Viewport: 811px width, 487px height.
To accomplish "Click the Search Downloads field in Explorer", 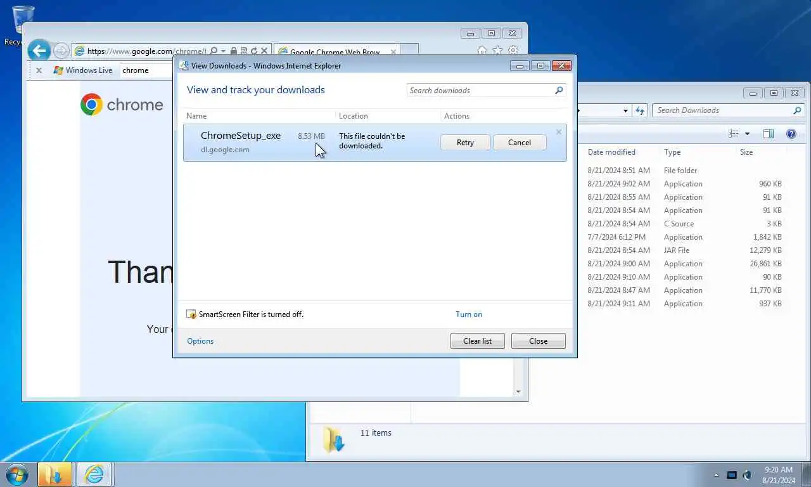I will 722,110.
